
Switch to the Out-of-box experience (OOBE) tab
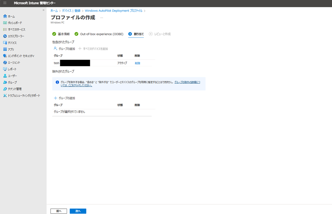coord(99,34)
